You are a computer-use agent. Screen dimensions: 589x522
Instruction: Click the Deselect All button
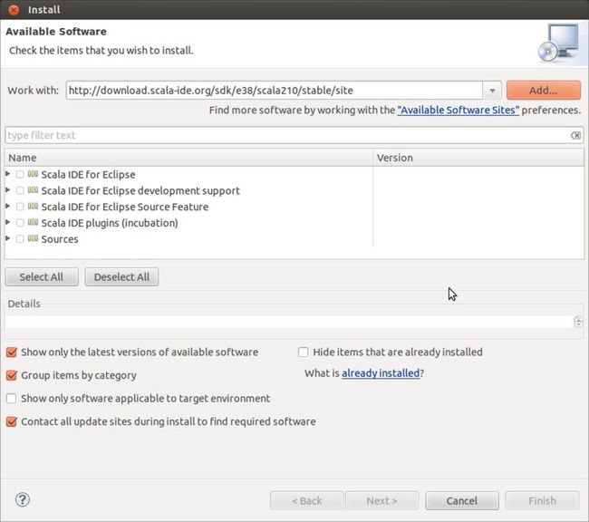[x=121, y=277]
